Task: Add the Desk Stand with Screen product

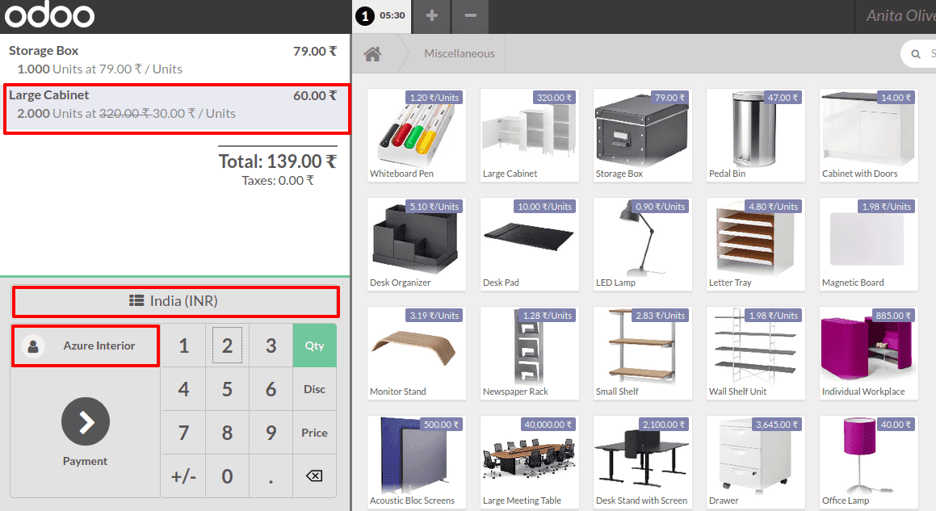Action: pos(642,463)
